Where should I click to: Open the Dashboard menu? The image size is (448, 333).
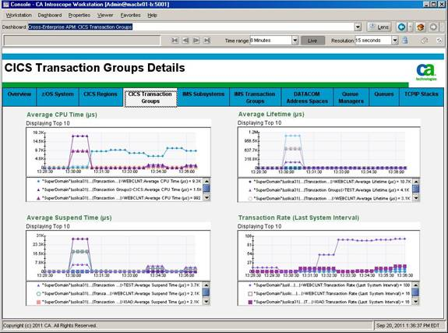(x=50, y=15)
